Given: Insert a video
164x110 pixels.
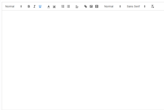Looking at the screenshot, I should click(x=97, y=7).
